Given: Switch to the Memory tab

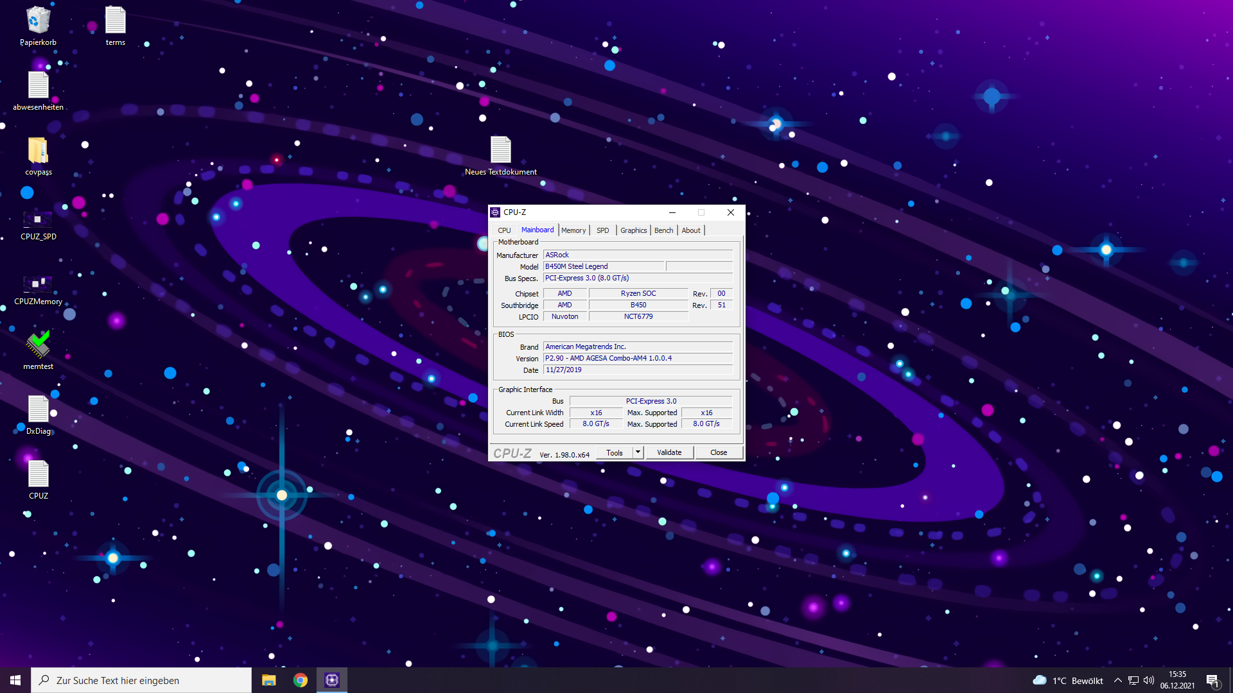Looking at the screenshot, I should tap(573, 230).
